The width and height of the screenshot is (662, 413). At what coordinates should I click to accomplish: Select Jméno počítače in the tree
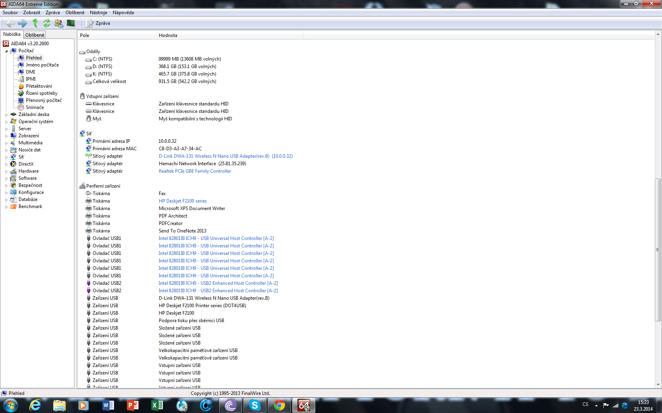[x=42, y=65]
